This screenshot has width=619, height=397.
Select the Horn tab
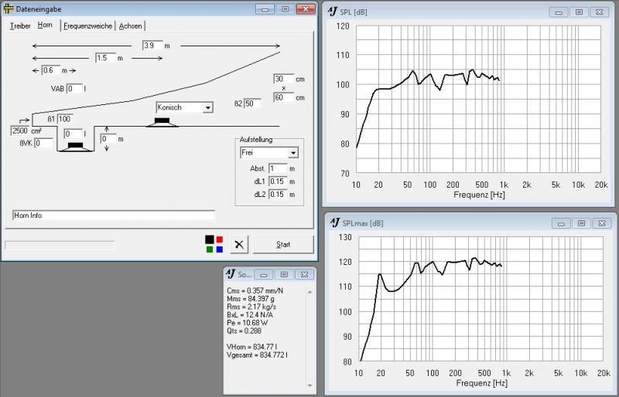coord(45,25)
